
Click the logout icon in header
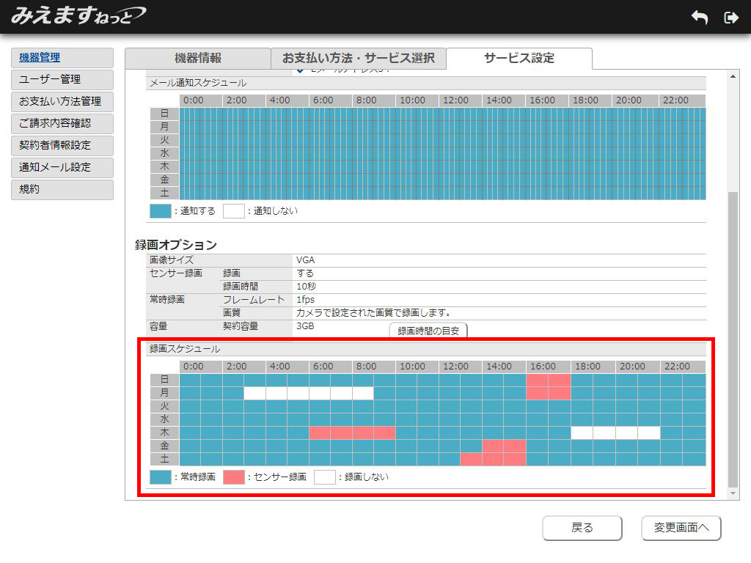(x=730, y=18)
